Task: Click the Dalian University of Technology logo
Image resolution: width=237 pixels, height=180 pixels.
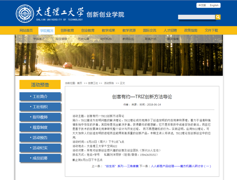Action: tap(25, 13)
